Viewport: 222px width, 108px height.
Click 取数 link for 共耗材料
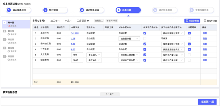(x=205, y=39)
